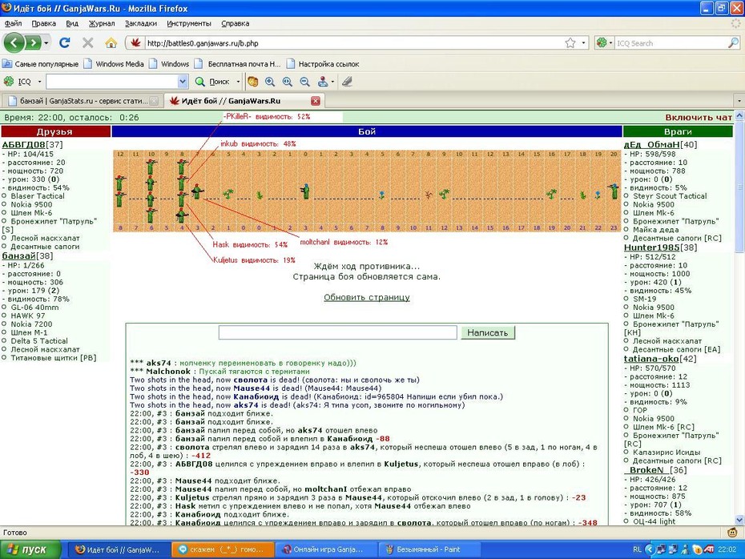Close the банзай GanjaStats tab
Viewport: 745px width, 559px height.
click(154, 101)
